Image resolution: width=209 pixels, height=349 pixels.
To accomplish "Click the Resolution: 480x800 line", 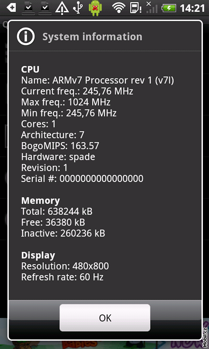I will click(65, 266).
